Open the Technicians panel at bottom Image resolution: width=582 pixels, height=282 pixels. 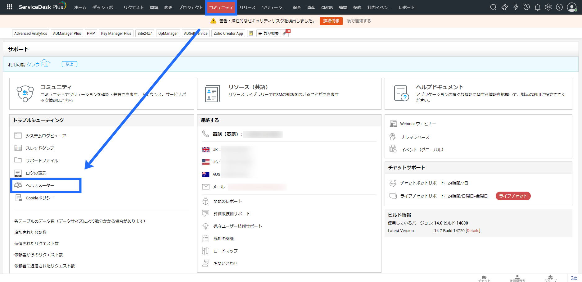pos(517,279)
